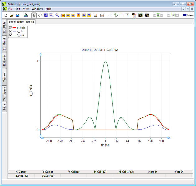
Task: Click the Open folder icon
Action: [x=12, y=15]
